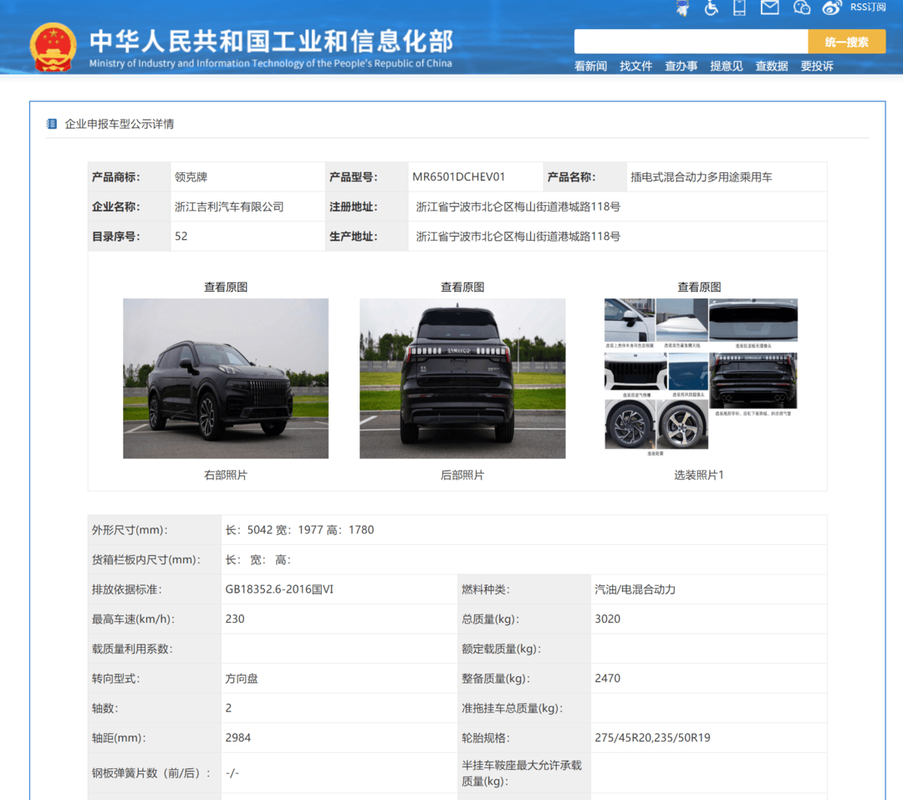Image resolution: width=903 pixels, height=800 pixels.
Task: Click the 产品型号 field label
Action: (x=354, y=177)
